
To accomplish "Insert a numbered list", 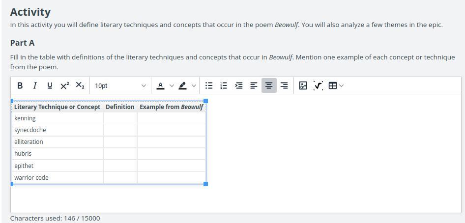I will point(224,85).
